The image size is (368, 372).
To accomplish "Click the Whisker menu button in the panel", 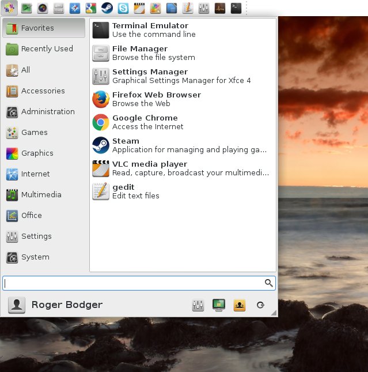I will click(10, 8).
